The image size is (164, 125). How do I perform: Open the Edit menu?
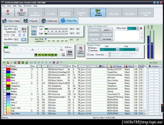pos(15,6)
